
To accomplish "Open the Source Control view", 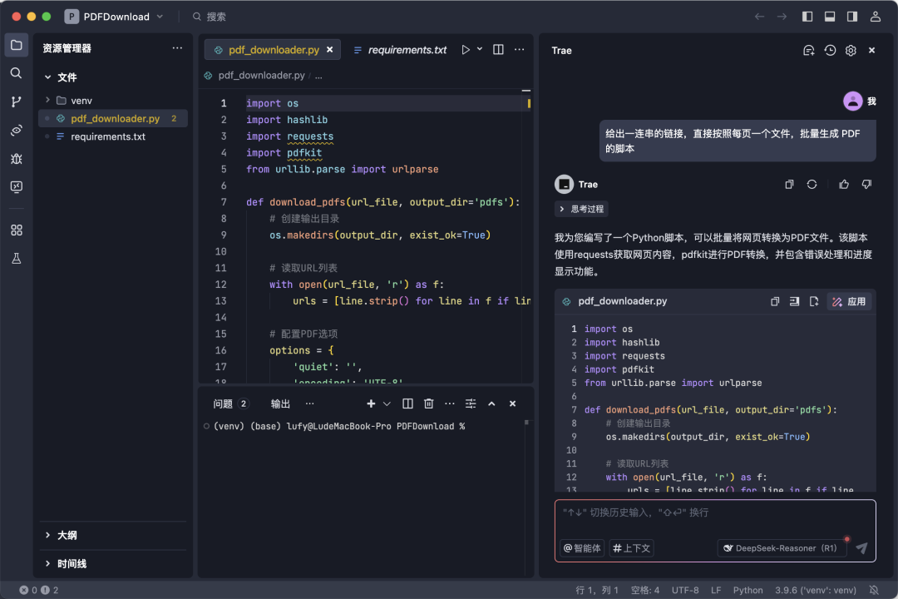I will pyautogui.click(x=17, y=102).
